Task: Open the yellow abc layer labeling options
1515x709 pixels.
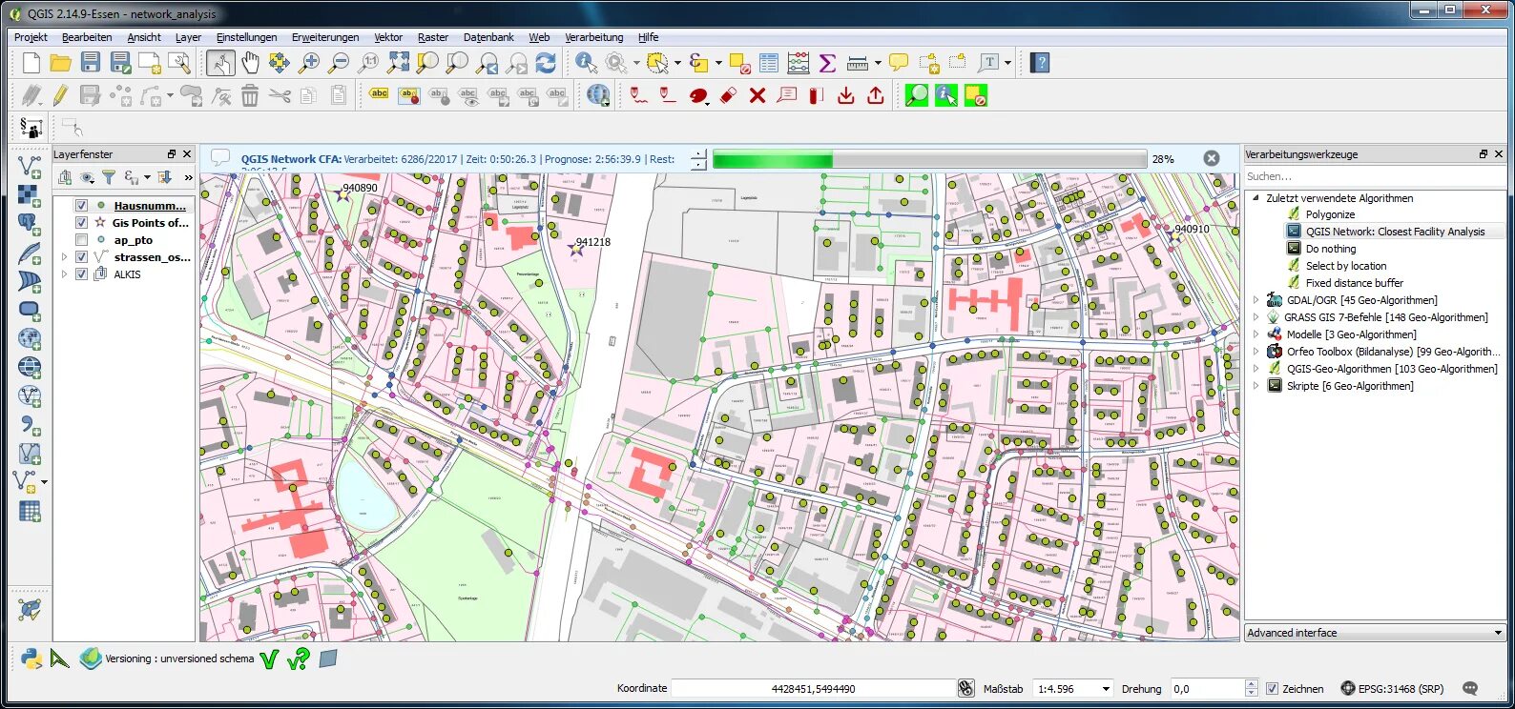Action: (x=379, y=95)
